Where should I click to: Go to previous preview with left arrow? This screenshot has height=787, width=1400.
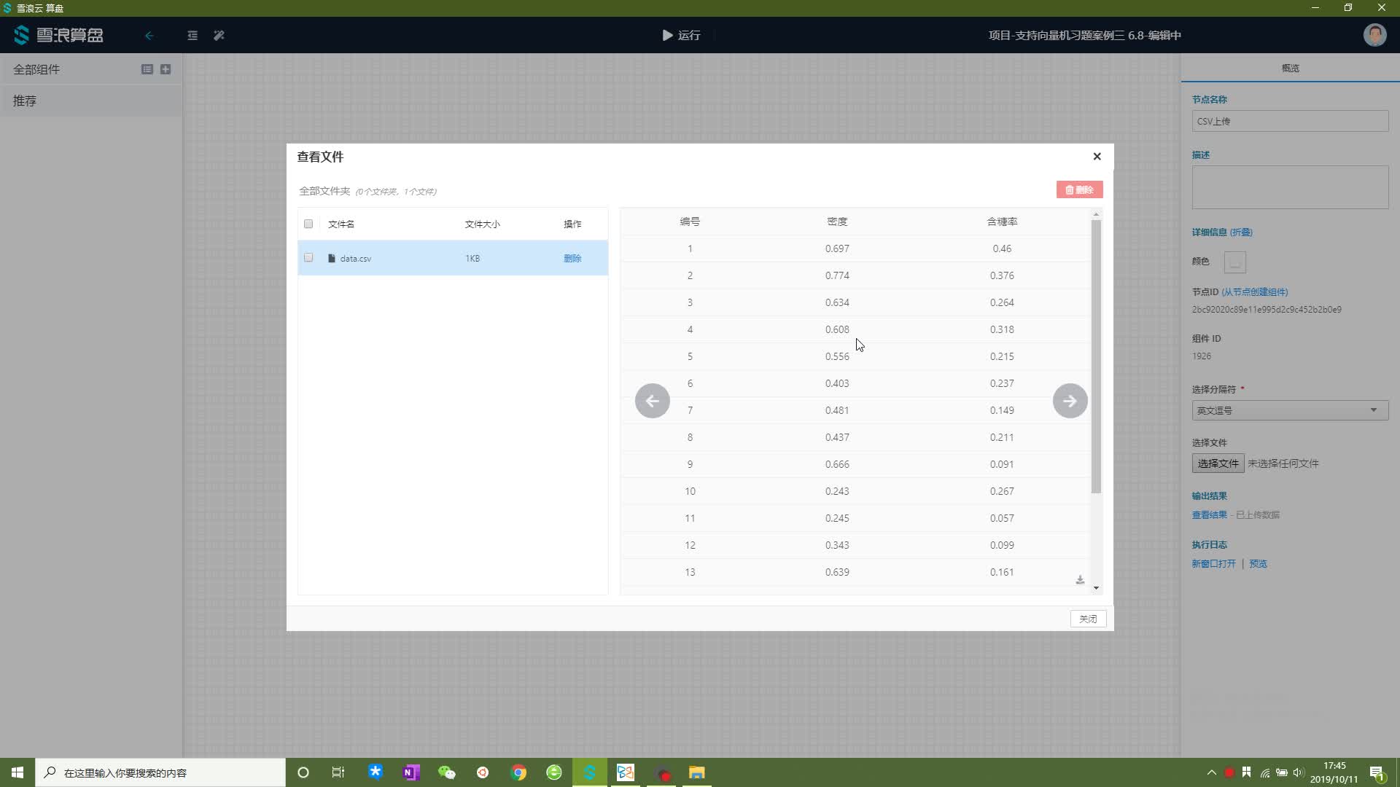pyautogui.click(x=652, y=401)
